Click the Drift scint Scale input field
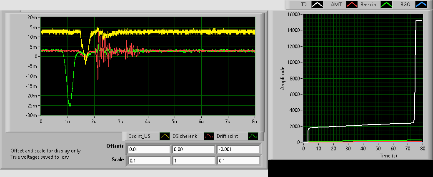The width and height of the screenshot is (433, 177). (238, 160)
